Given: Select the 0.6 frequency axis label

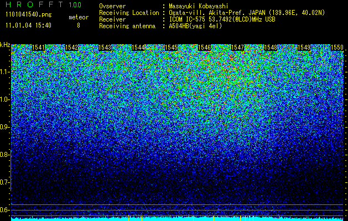Looking at the screenshot, I should pyautogui.click(x=4, y=210).
